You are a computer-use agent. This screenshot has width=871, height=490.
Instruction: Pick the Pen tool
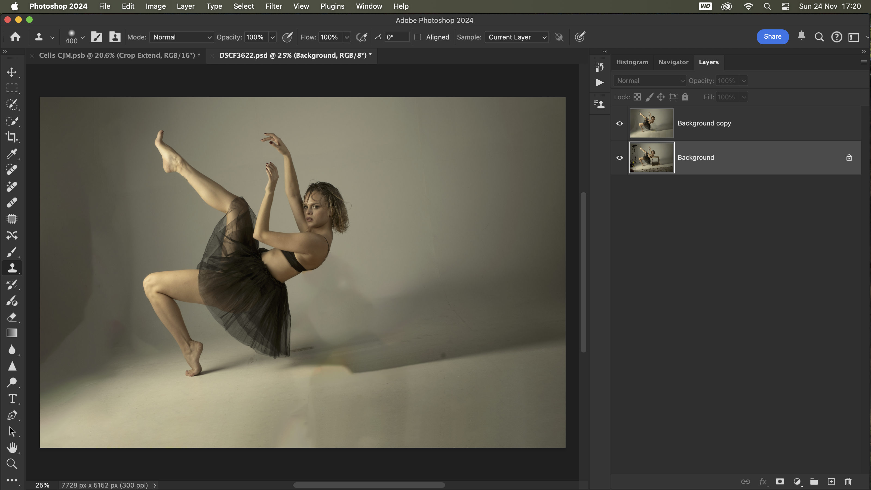pos(12,416)
